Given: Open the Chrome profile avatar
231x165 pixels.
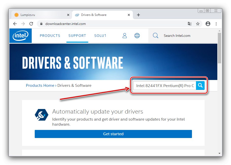Looking at the screenshot, I should tap(208, 24).
